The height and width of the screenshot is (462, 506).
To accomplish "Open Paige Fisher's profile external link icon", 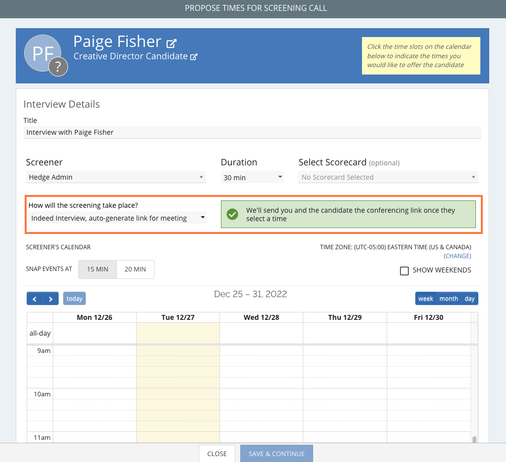I will [171, 43].
